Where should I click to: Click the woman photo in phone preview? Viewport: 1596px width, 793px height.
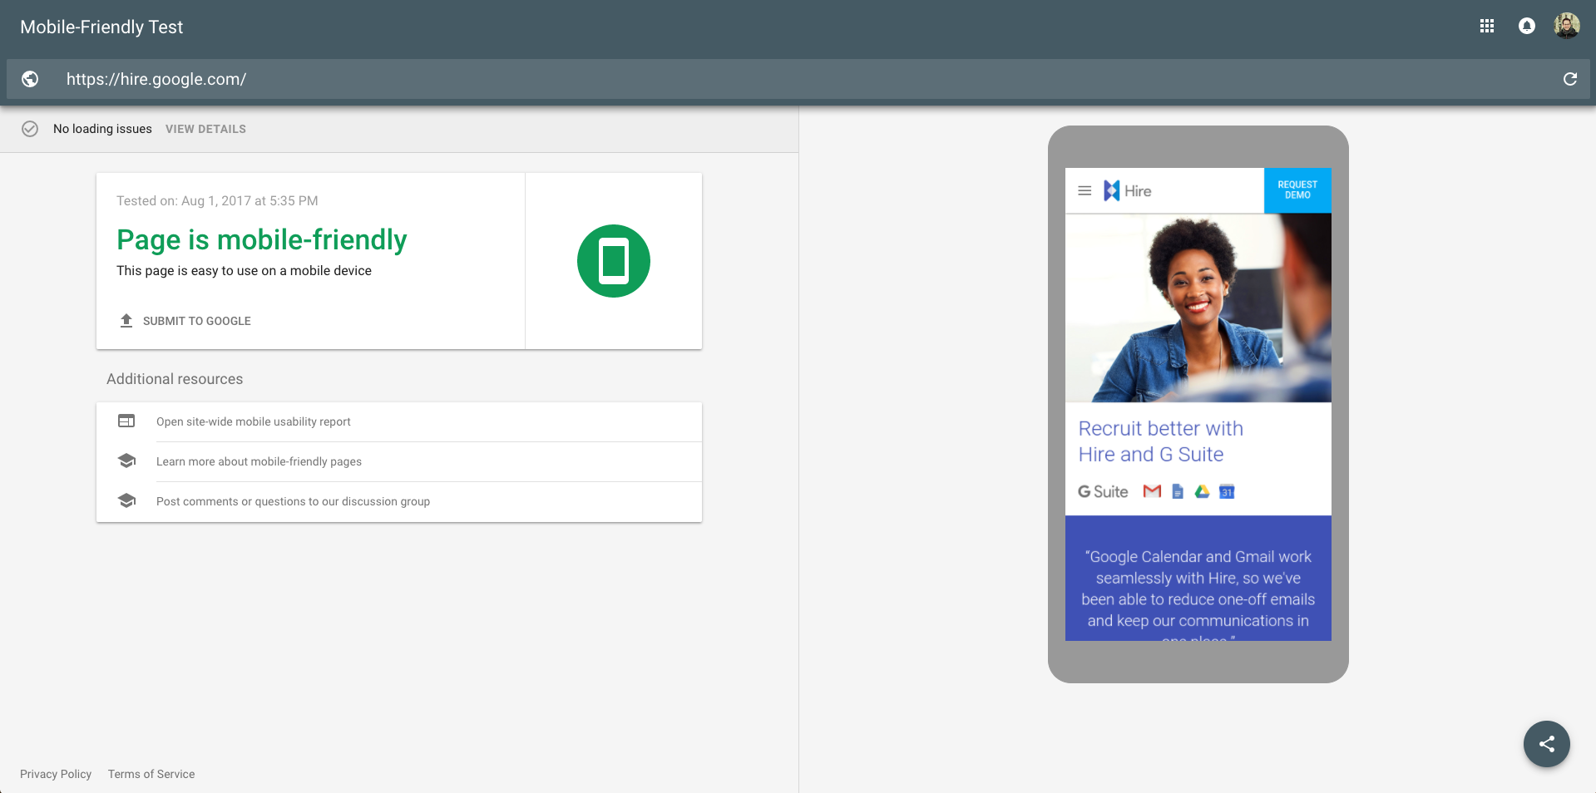point(1198,308)
